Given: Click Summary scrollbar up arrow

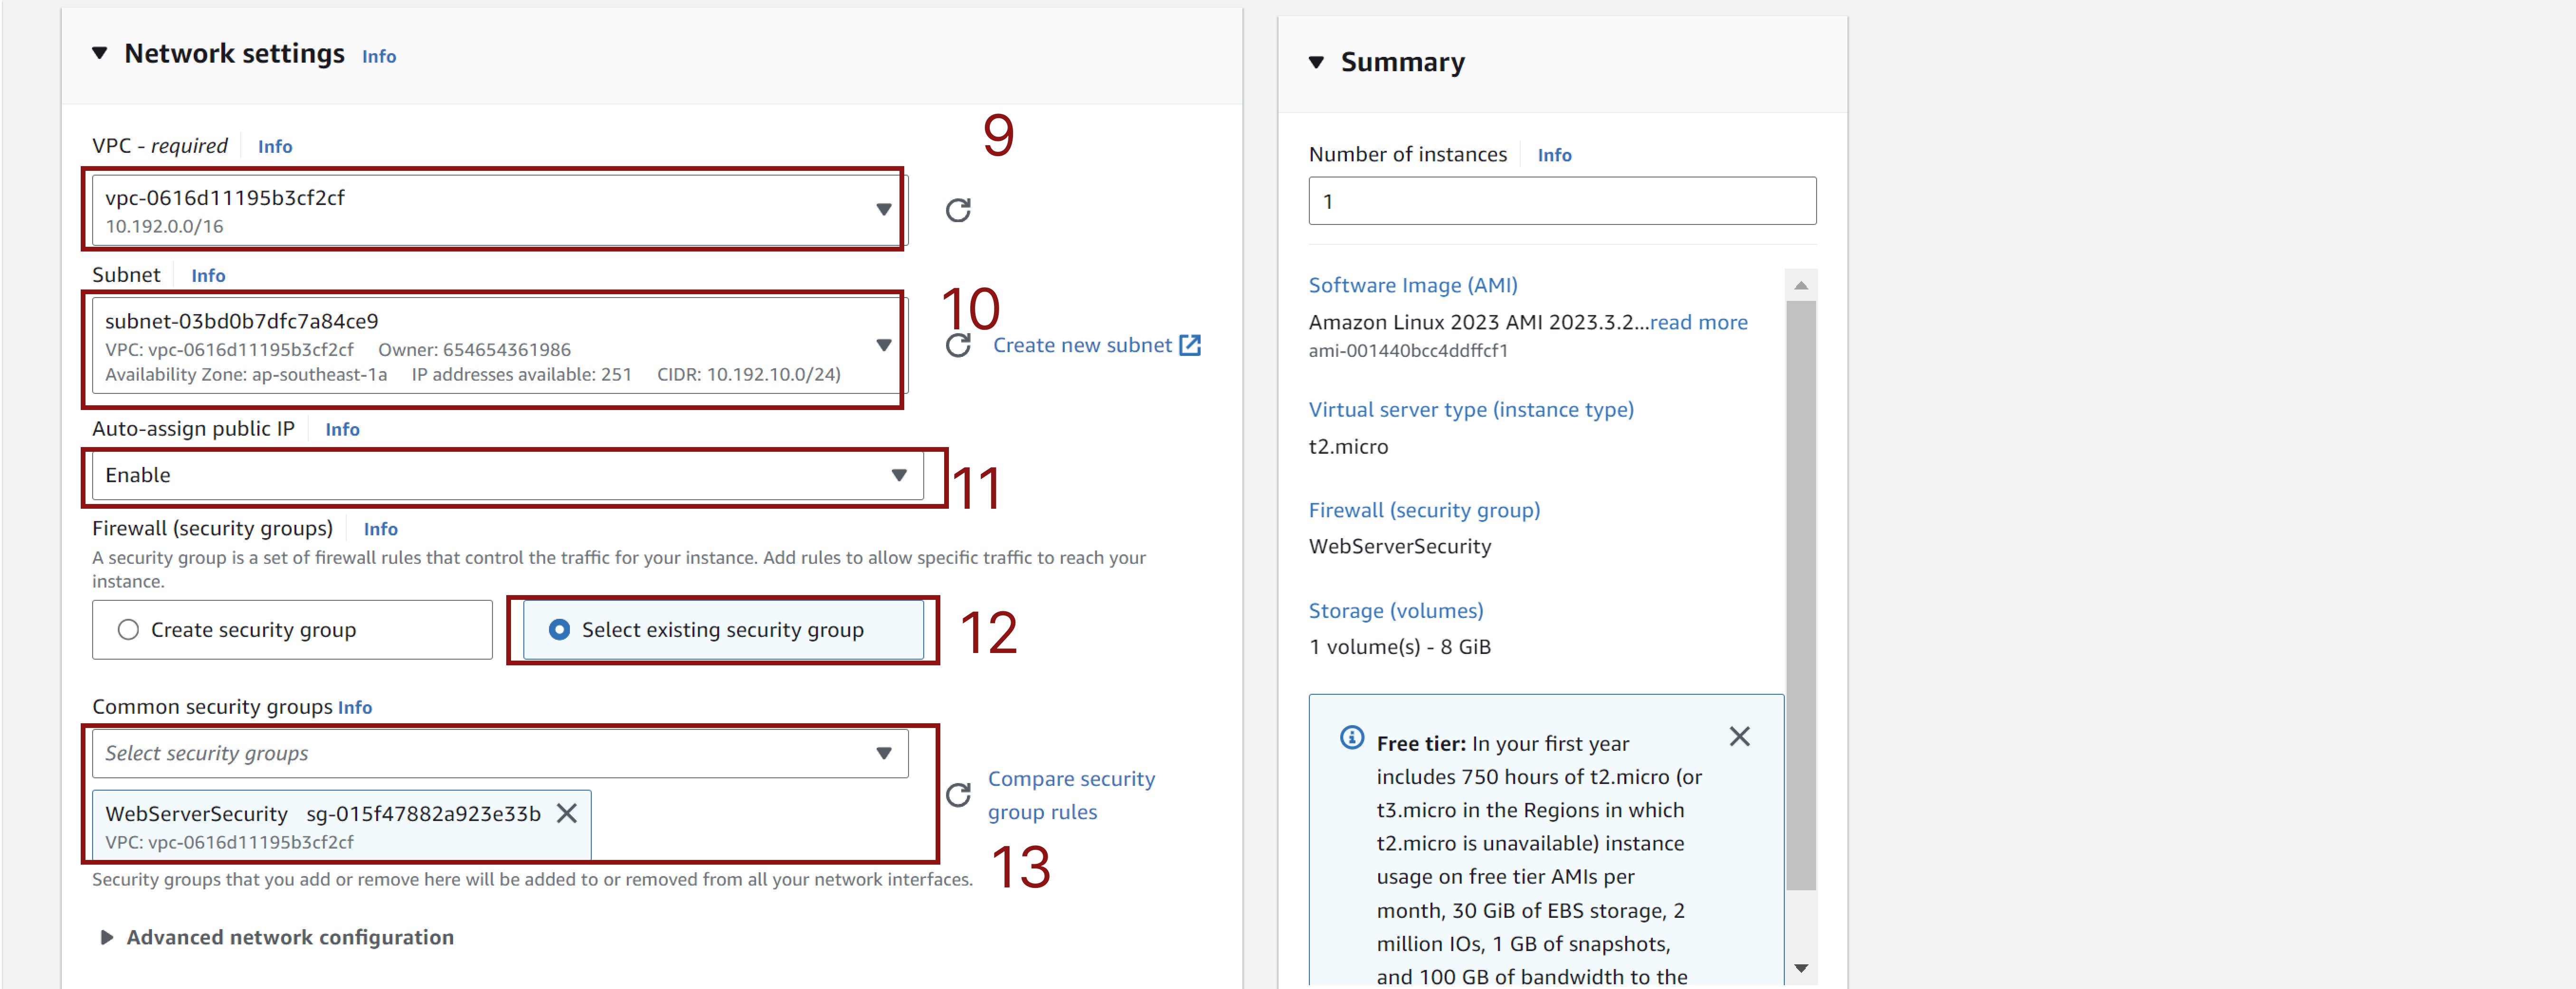Looking at the screenshot, I should click(1800, 286).
